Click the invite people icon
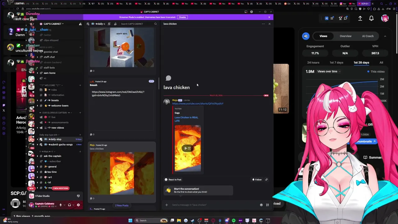 tap(80, 24)
